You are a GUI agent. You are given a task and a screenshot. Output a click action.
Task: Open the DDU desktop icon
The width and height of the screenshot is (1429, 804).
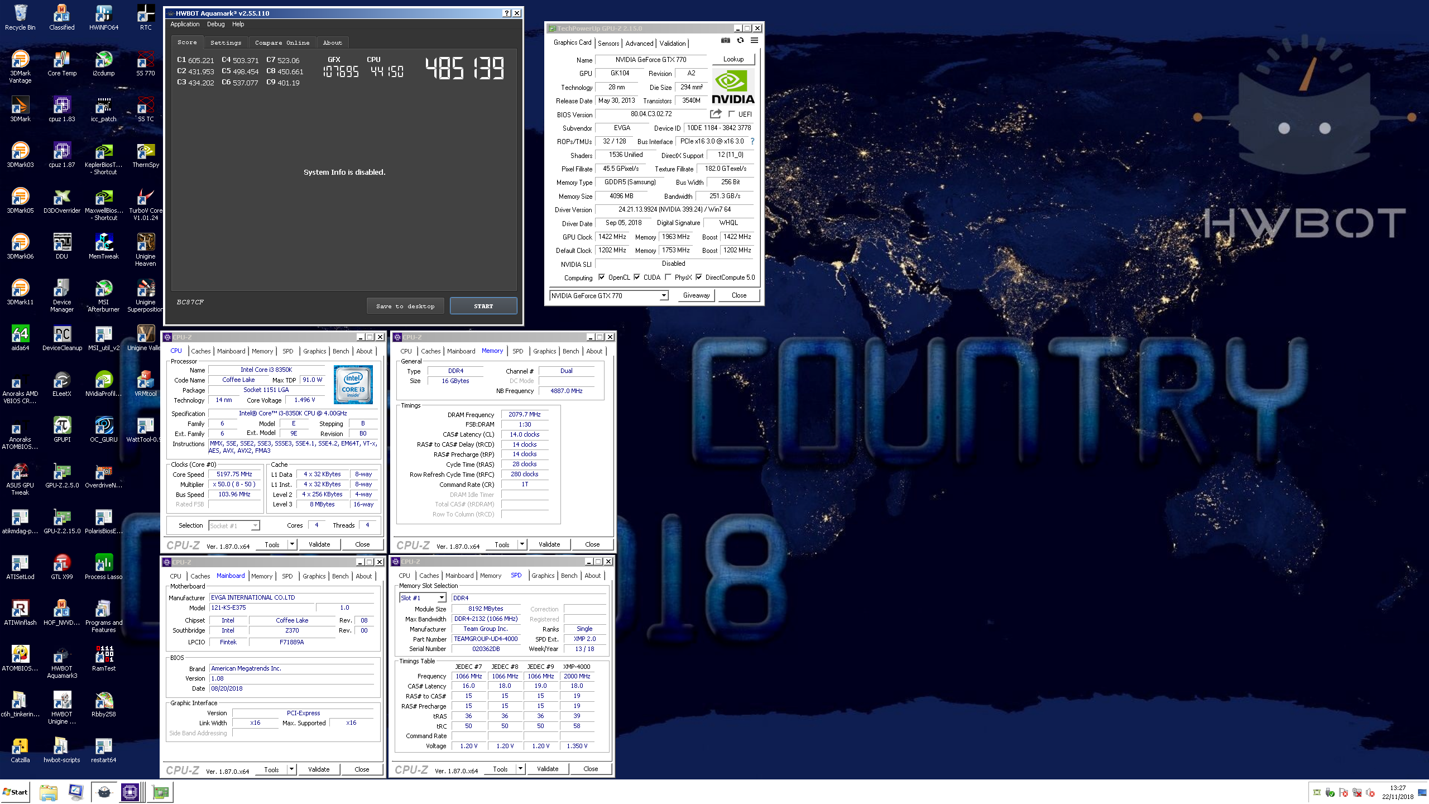point(62,246)
